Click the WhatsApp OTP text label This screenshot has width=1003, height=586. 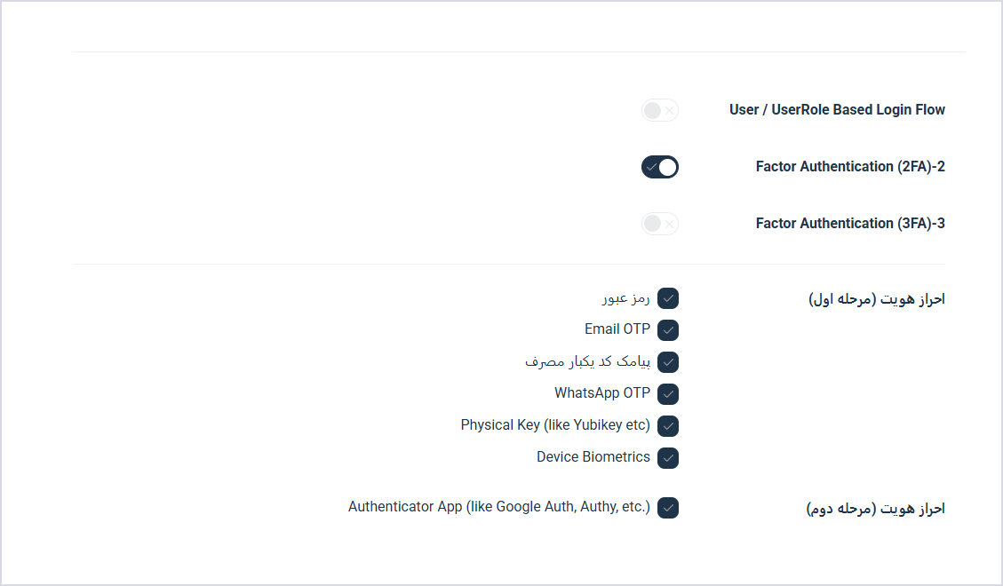tap(602, 393)
